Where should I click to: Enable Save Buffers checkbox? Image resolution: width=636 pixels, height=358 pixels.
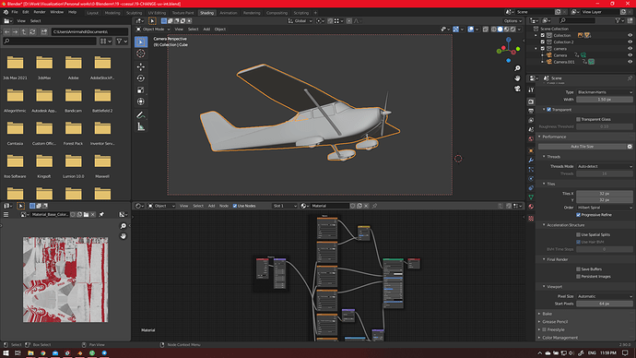579,269
